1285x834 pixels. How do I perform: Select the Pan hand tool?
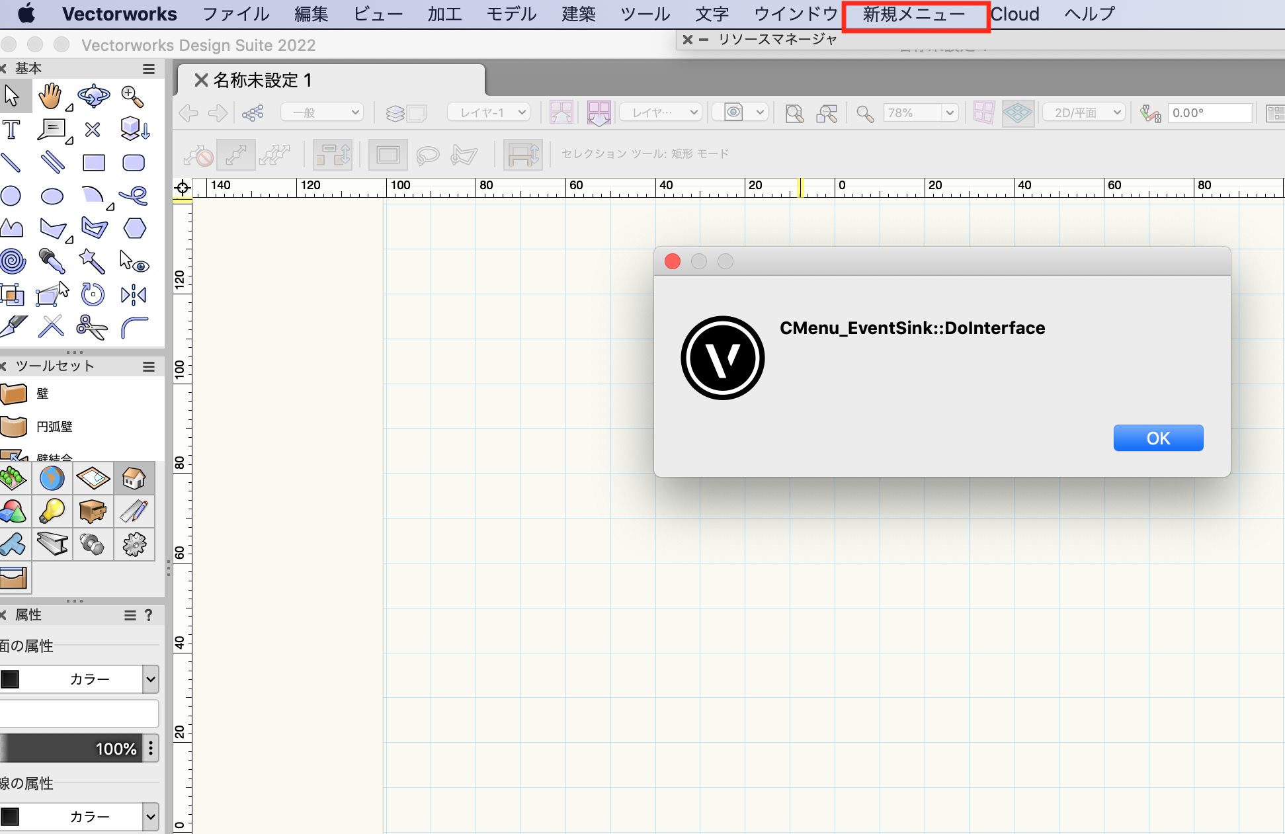pyautogui.click(x=50, y=97)
